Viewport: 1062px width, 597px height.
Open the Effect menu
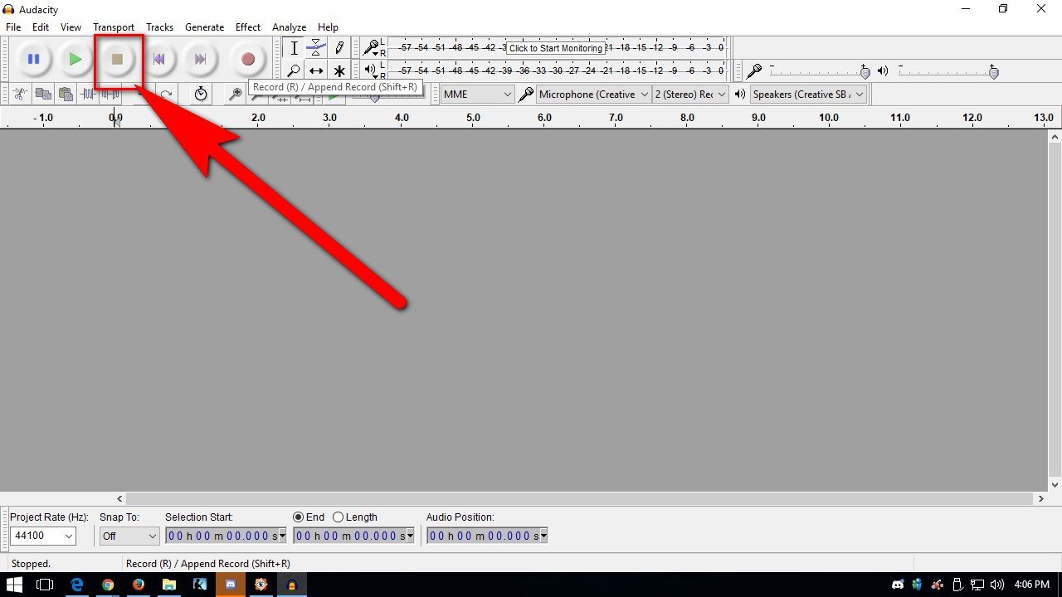pos(247,27)
